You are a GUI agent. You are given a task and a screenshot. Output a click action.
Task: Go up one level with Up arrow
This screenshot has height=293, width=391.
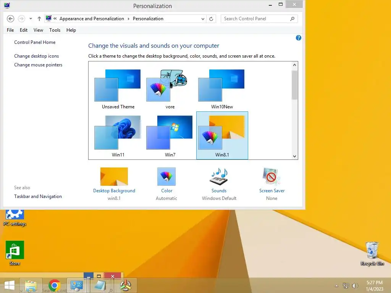click(39, 19)
